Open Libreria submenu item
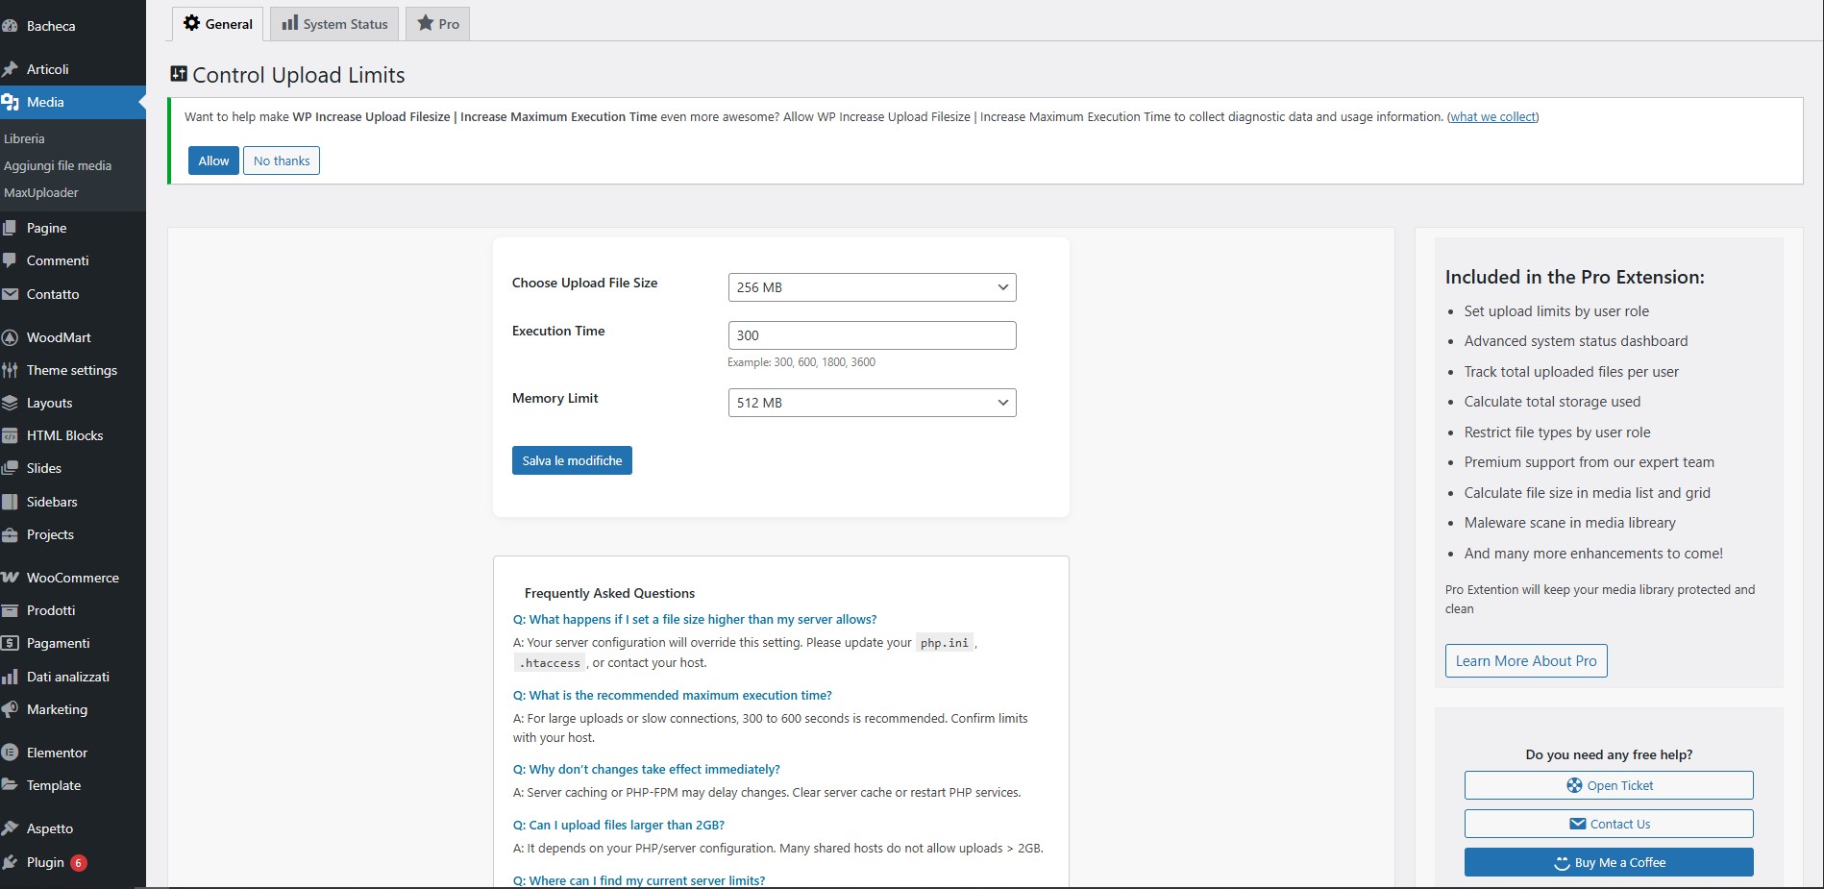1824x889 pixels. coord(24,138)
